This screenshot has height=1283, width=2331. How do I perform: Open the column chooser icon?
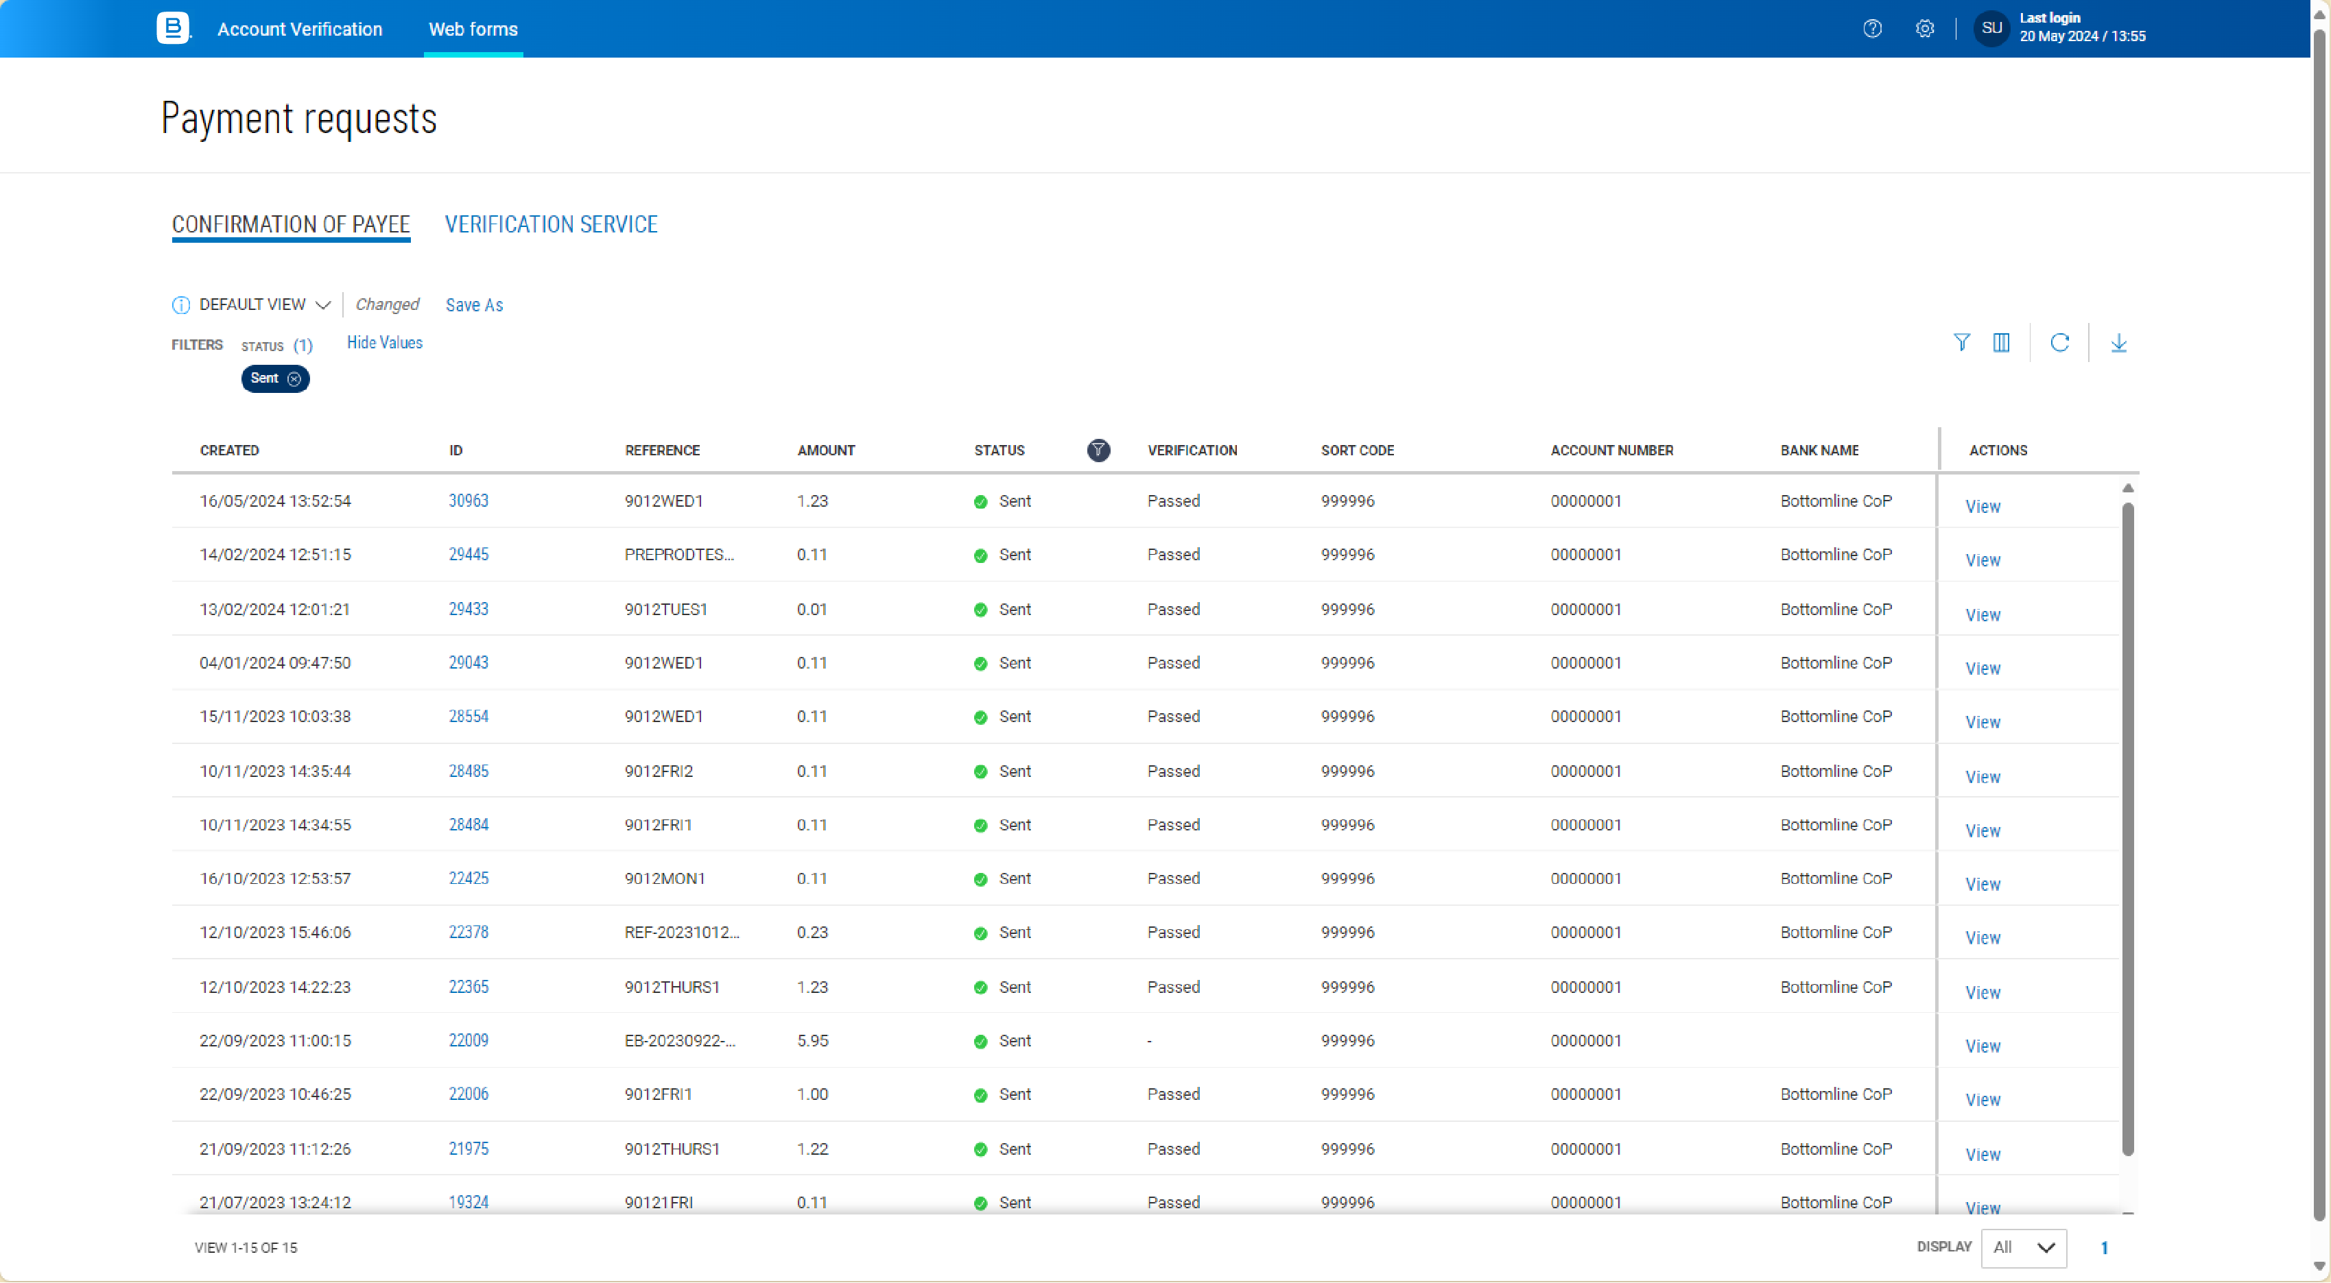pyautogui.click(x=2001, y=343)
